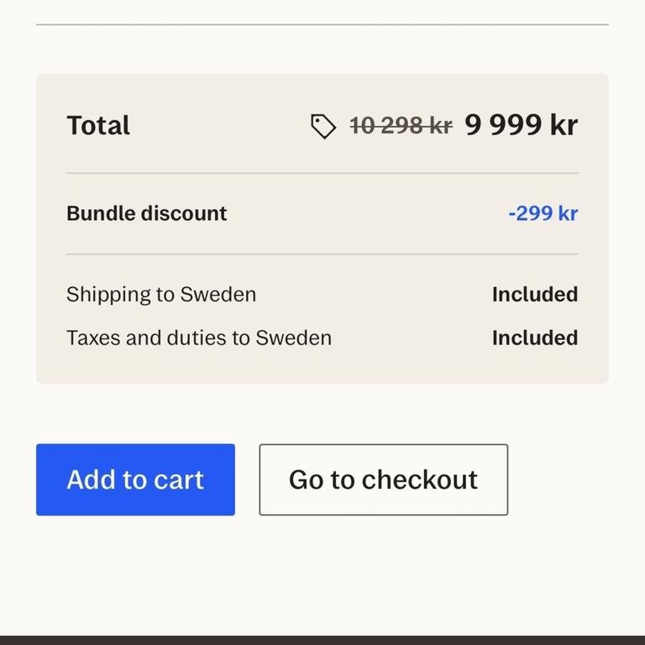Screen dimensions: 645x645
Task: Click the word checkout on the outlined button
Action: [420, 480]
